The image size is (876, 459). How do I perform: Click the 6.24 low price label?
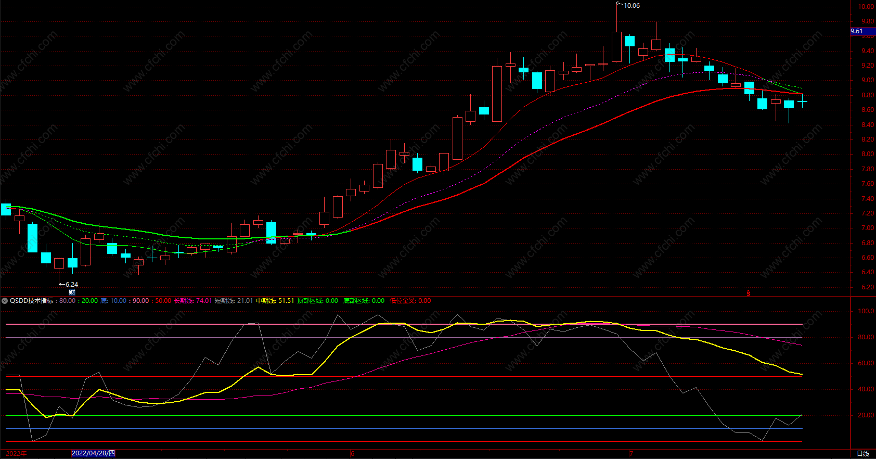pyautogui.click(x=72, y=285)
